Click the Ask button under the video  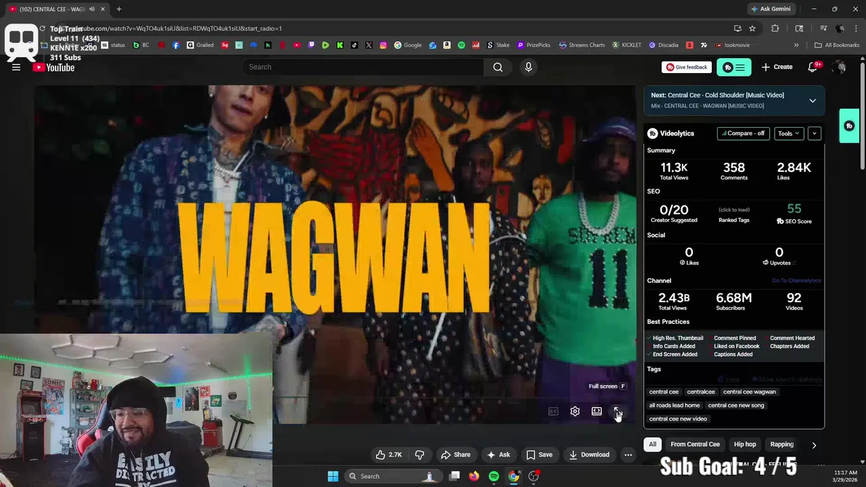click(x=498, y=455)
